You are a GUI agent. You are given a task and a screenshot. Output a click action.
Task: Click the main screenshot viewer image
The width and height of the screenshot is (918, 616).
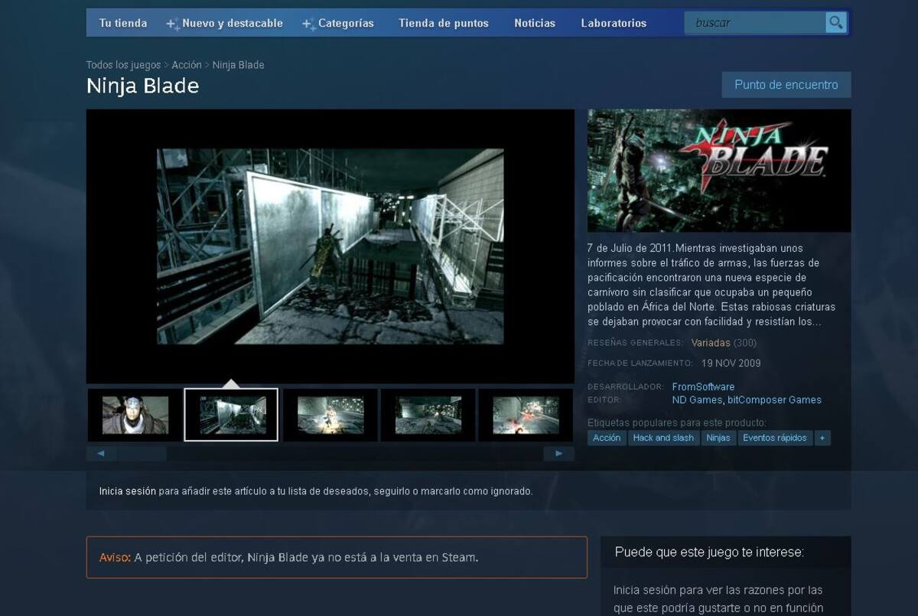tap(330, 246)
